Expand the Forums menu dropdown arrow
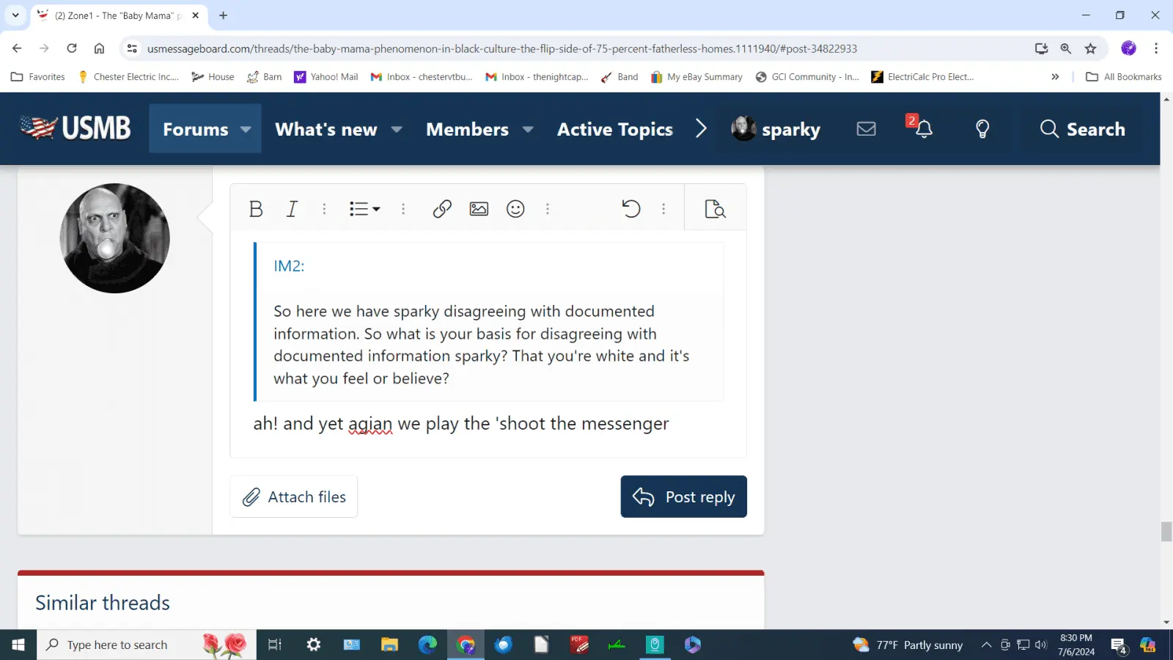This screenshot has width=1173, height=660. pos(246,129)
